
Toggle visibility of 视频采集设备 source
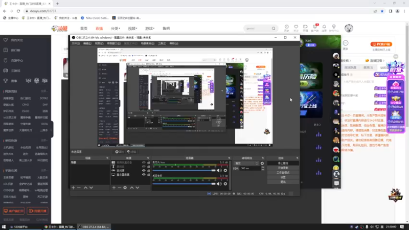144,162
